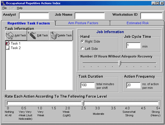Click the Analyst input field
The height and width of the screenshot is (125, 165).
point(34,16)
